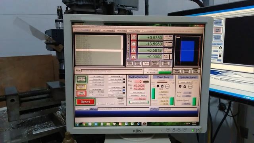Open the Mach3 icon on taskbar
The height and width of the screenshot is (143, 254).
point(144,124)
